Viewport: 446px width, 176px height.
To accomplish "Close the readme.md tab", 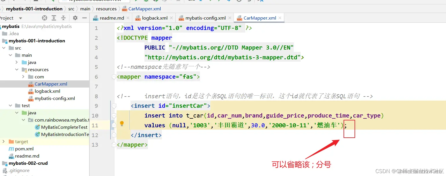I will pos(128,18).
